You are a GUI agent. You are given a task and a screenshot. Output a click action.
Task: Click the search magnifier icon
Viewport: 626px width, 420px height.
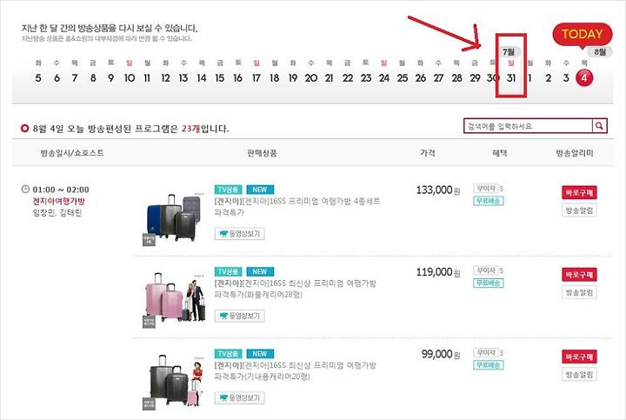[599, 126]
